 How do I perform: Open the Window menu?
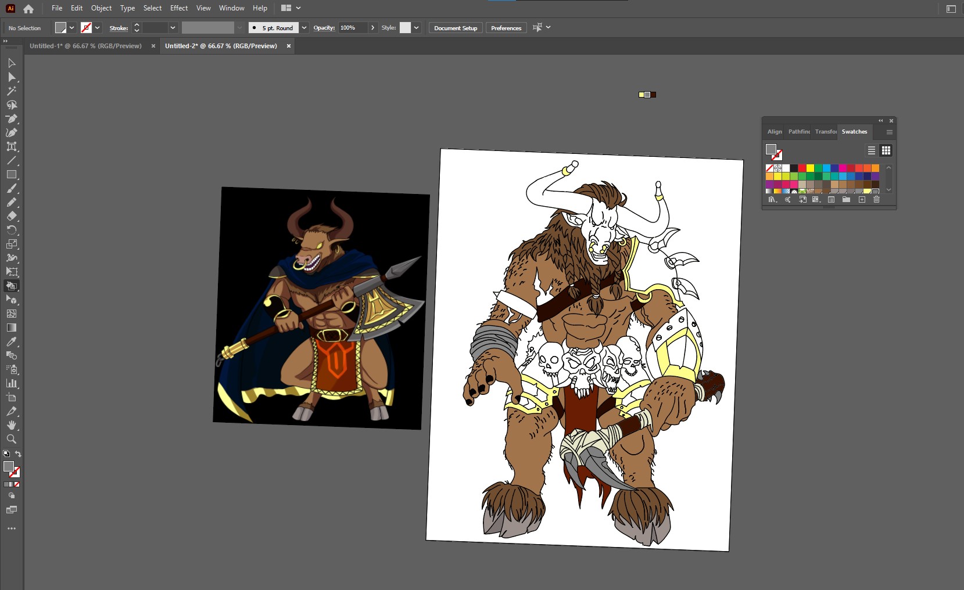coord(231,8)
